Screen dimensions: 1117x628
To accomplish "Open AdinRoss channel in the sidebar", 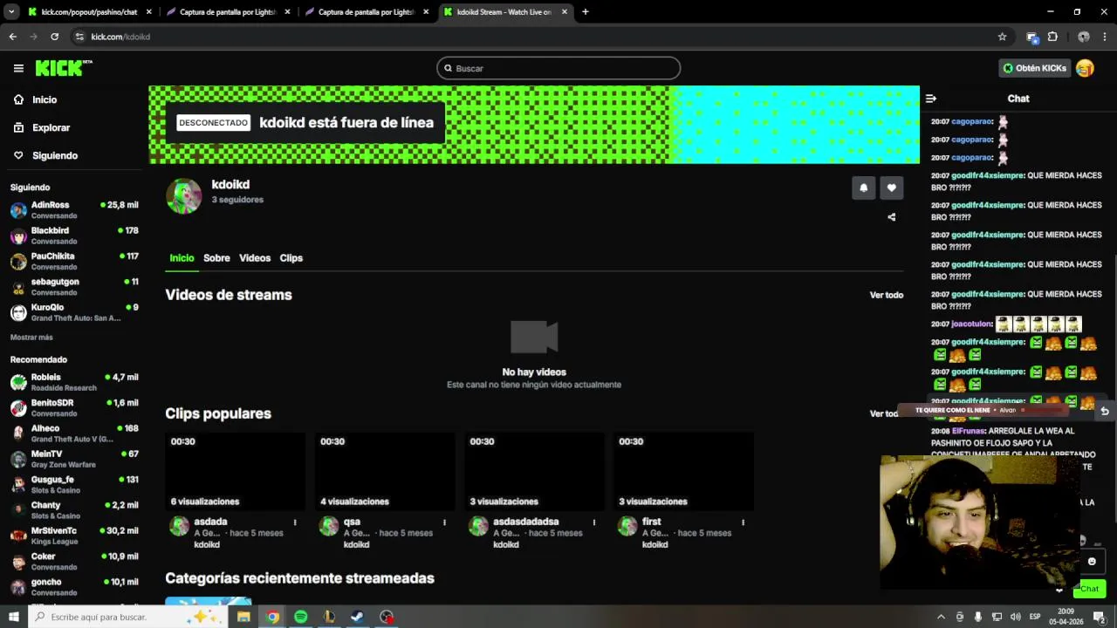I will point(73,210).
